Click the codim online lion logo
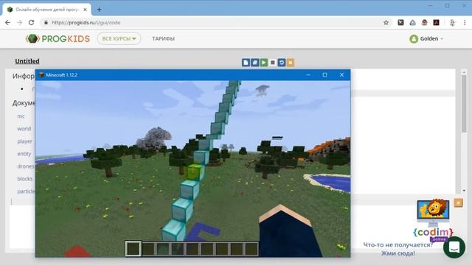 (433, 219)
